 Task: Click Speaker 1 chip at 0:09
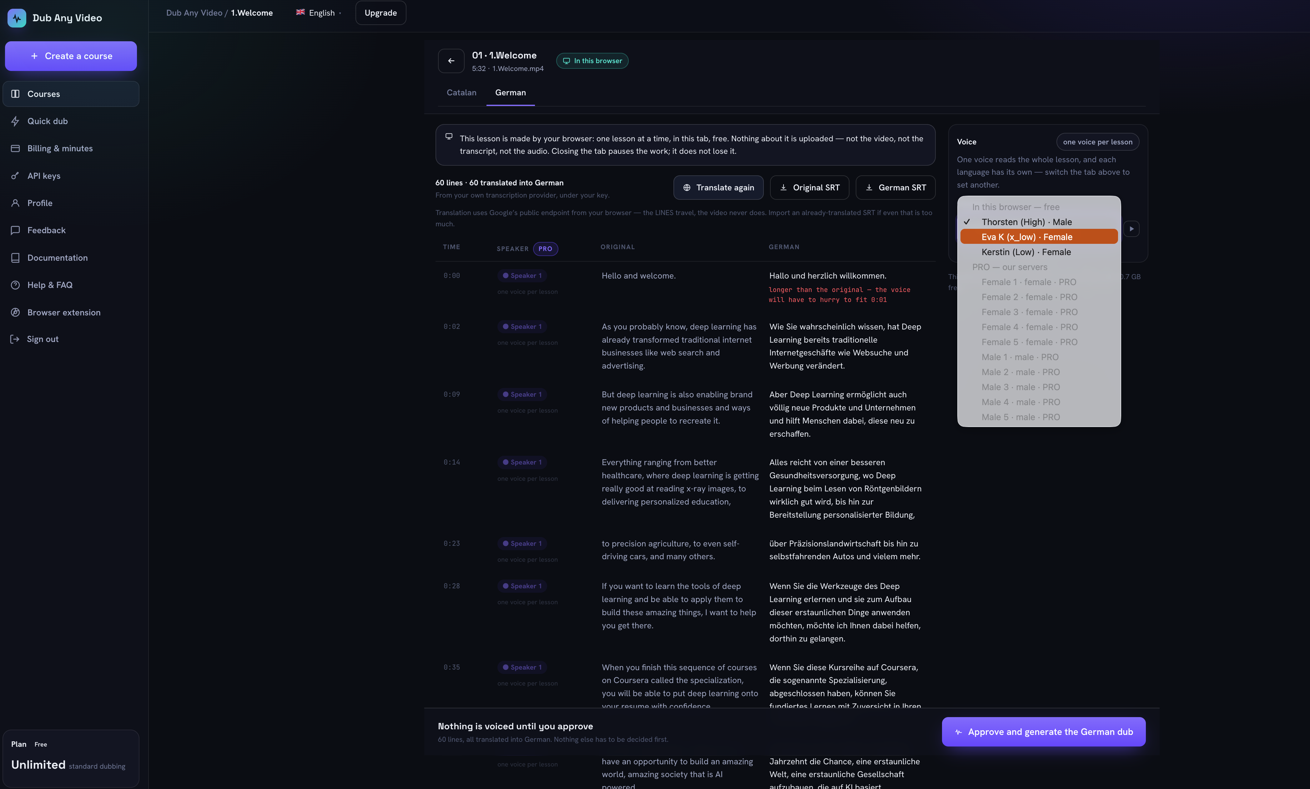522,394
